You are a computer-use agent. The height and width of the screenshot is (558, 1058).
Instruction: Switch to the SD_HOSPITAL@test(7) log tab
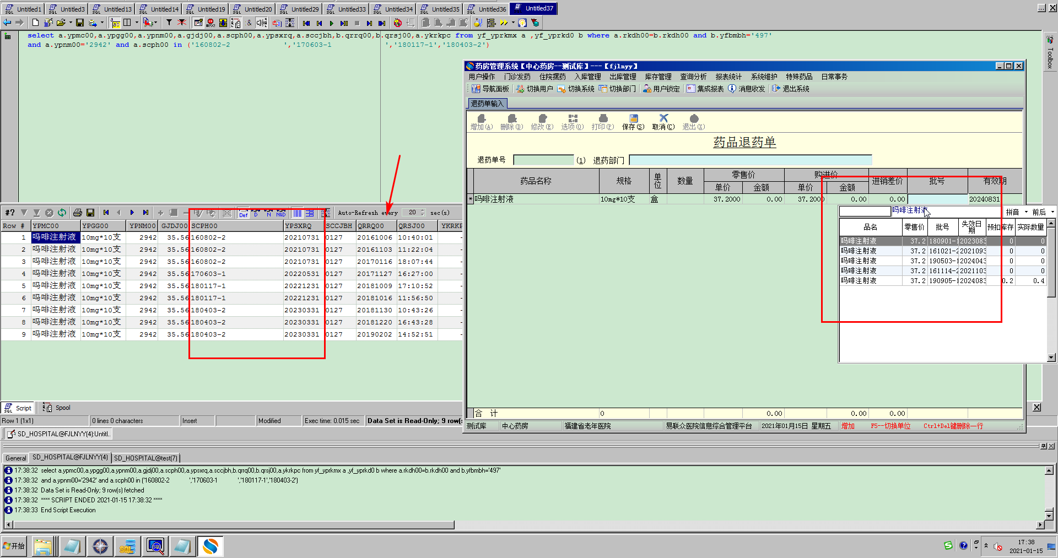(x=146, y=458)
